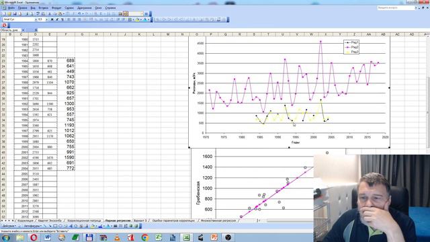Click the New workbook icon

click(5, 13)
